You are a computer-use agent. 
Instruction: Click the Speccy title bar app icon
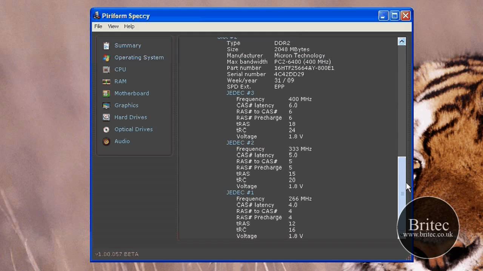coord(97,16)
